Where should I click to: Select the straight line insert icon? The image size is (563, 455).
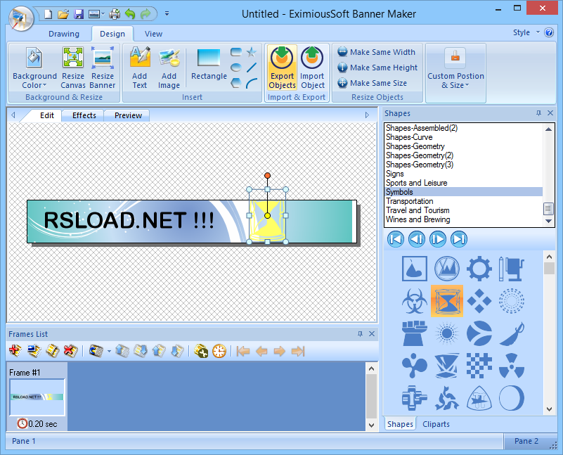tap(252, 68)
